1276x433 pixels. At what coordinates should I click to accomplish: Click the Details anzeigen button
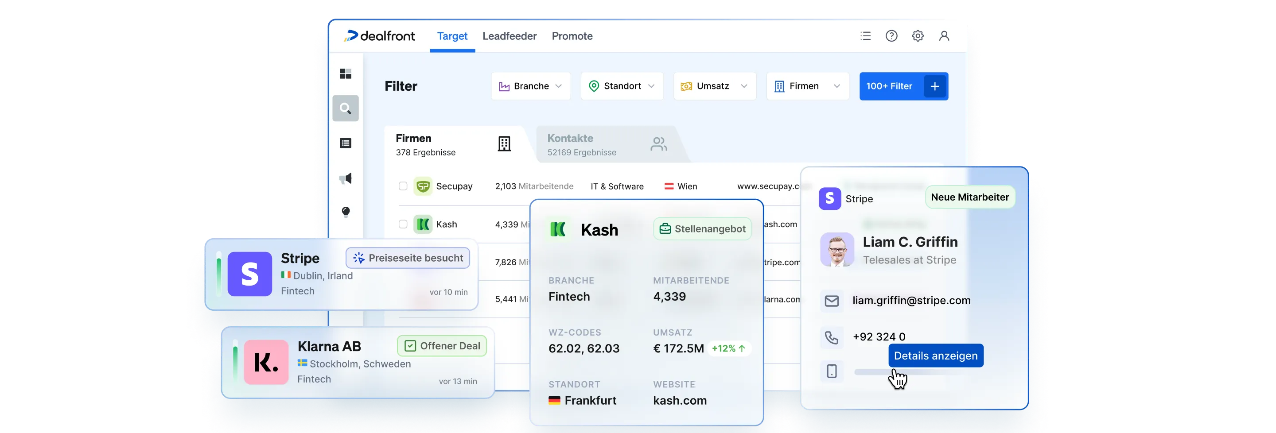[936, 356]
